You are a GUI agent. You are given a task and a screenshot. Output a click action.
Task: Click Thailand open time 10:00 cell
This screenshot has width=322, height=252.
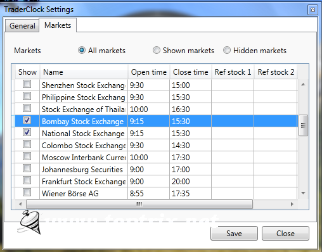(149, 109)
